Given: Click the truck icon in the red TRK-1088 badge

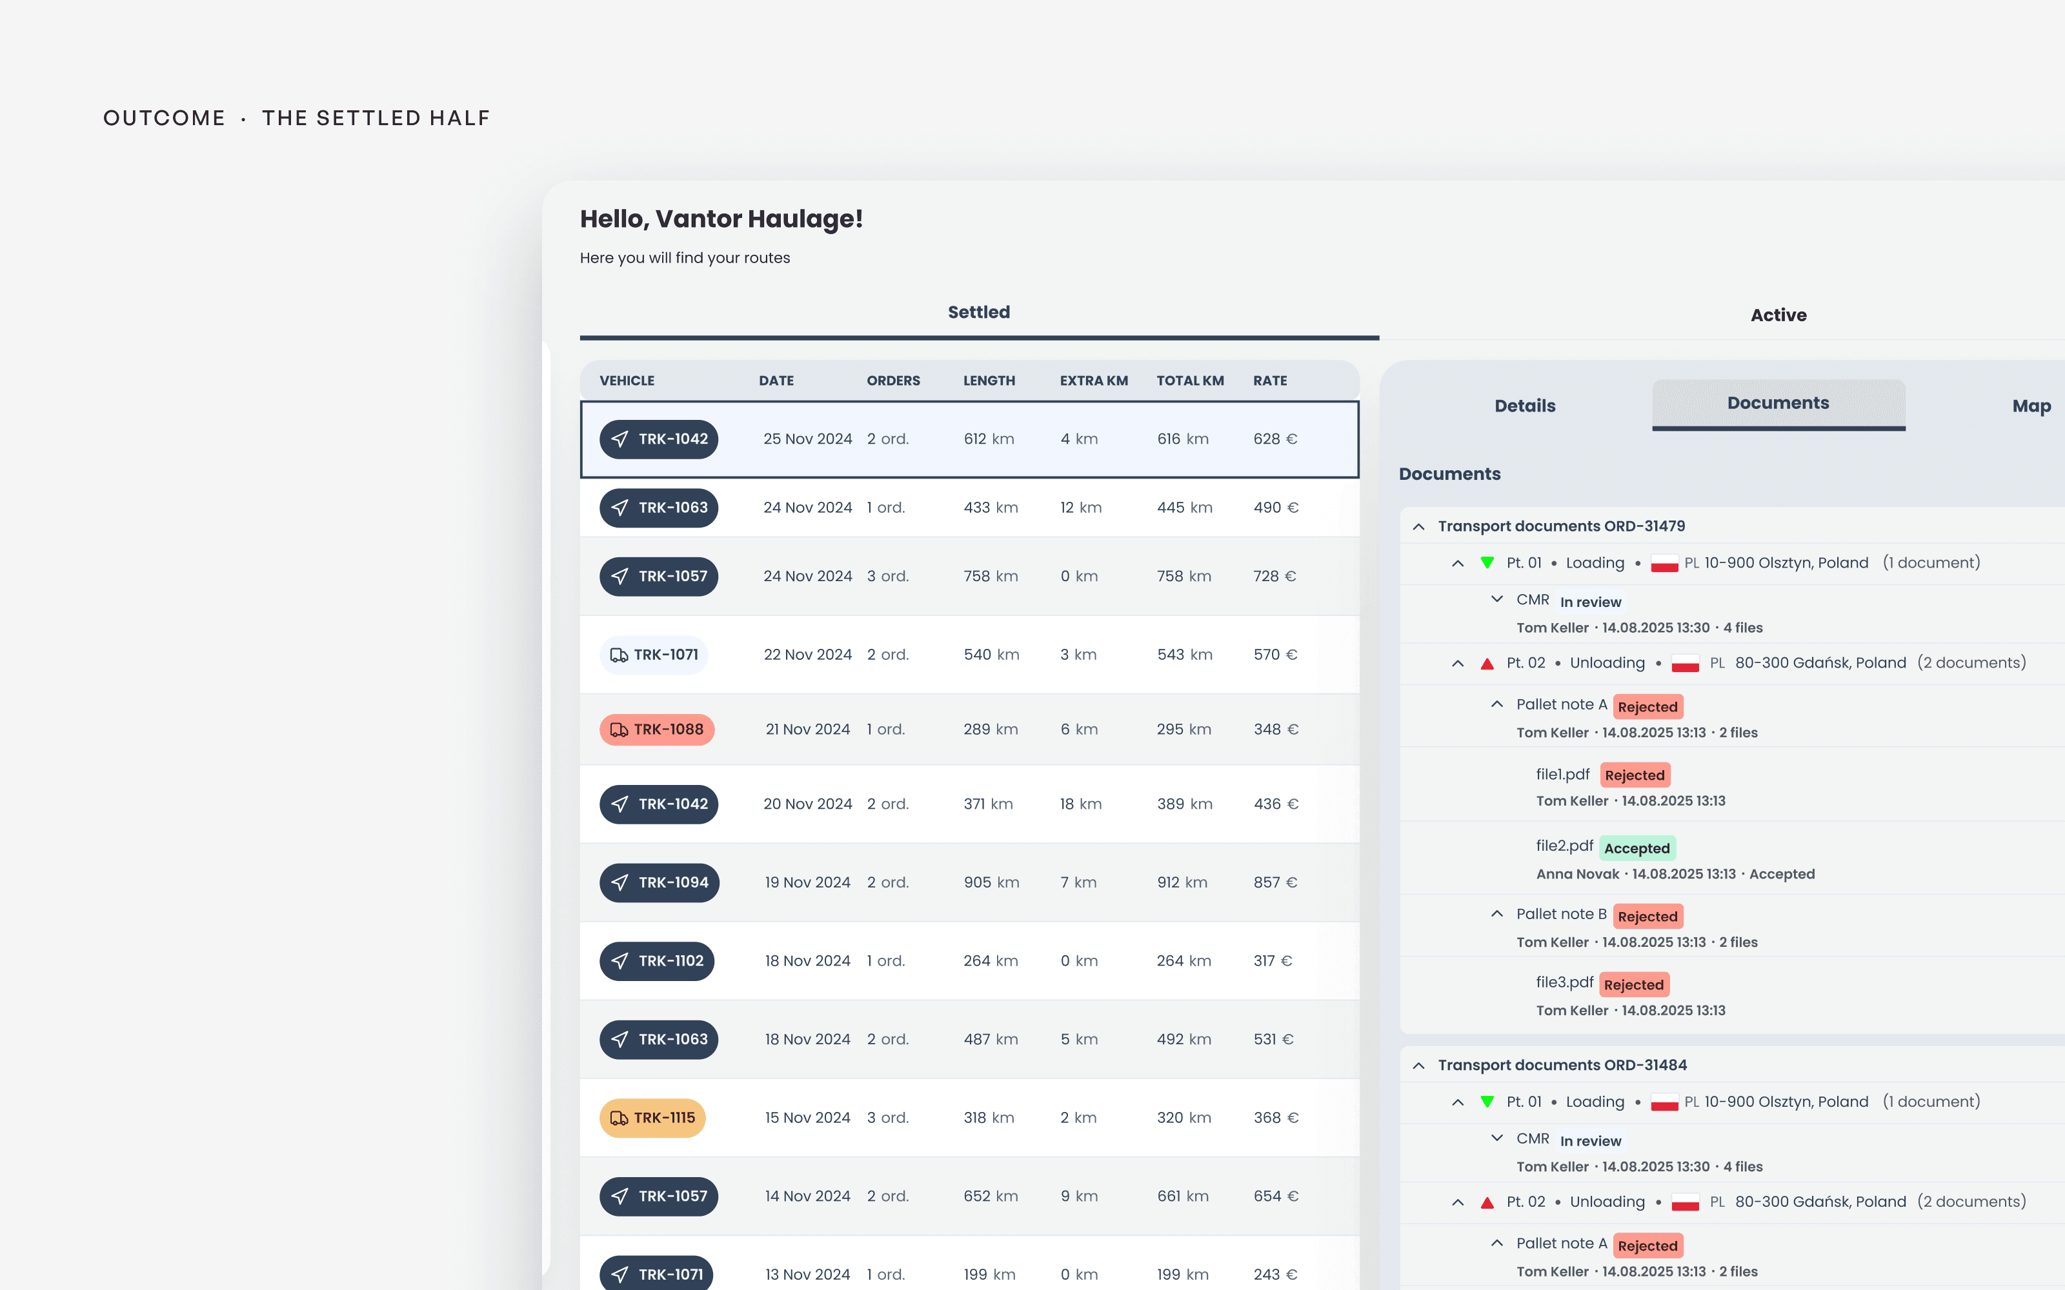Looking at the screenshot, I should [x=619, y=729].
